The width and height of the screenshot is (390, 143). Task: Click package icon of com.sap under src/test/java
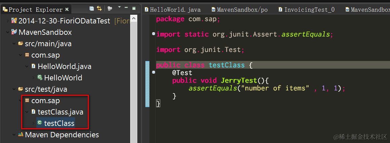[27, 100]
